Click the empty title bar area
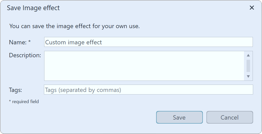This screenshot has width=262, height=134. [x=152, y=8]
